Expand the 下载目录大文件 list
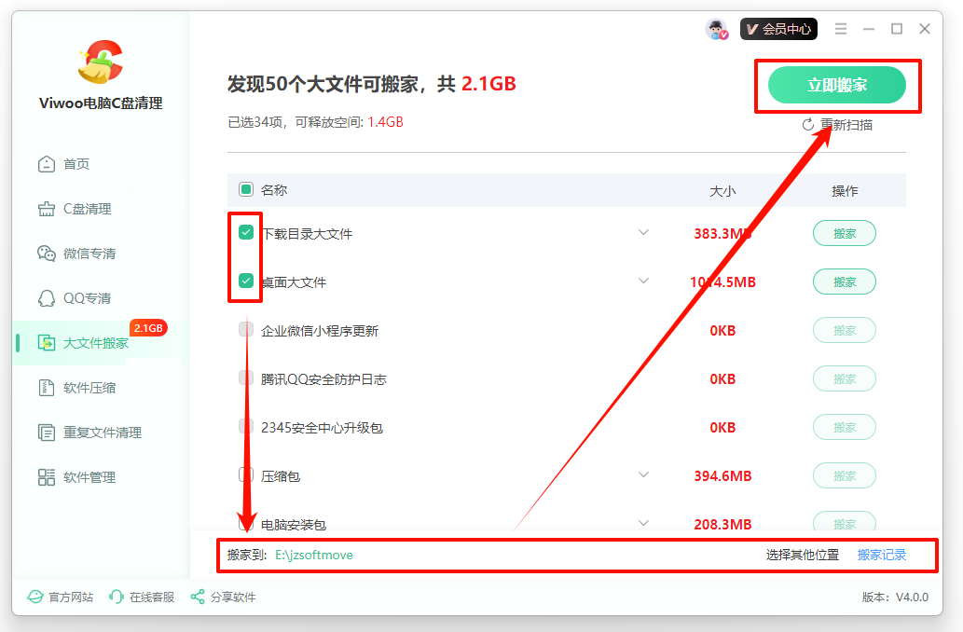 [643, 232]
